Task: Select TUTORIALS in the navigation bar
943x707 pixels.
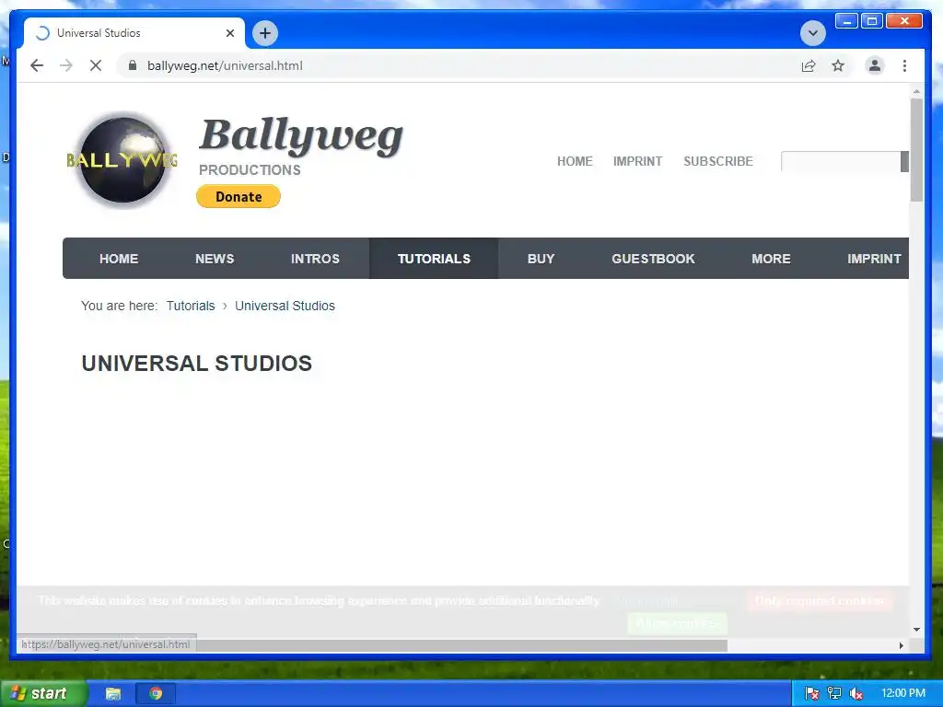Action: click(x=434, y=259)
